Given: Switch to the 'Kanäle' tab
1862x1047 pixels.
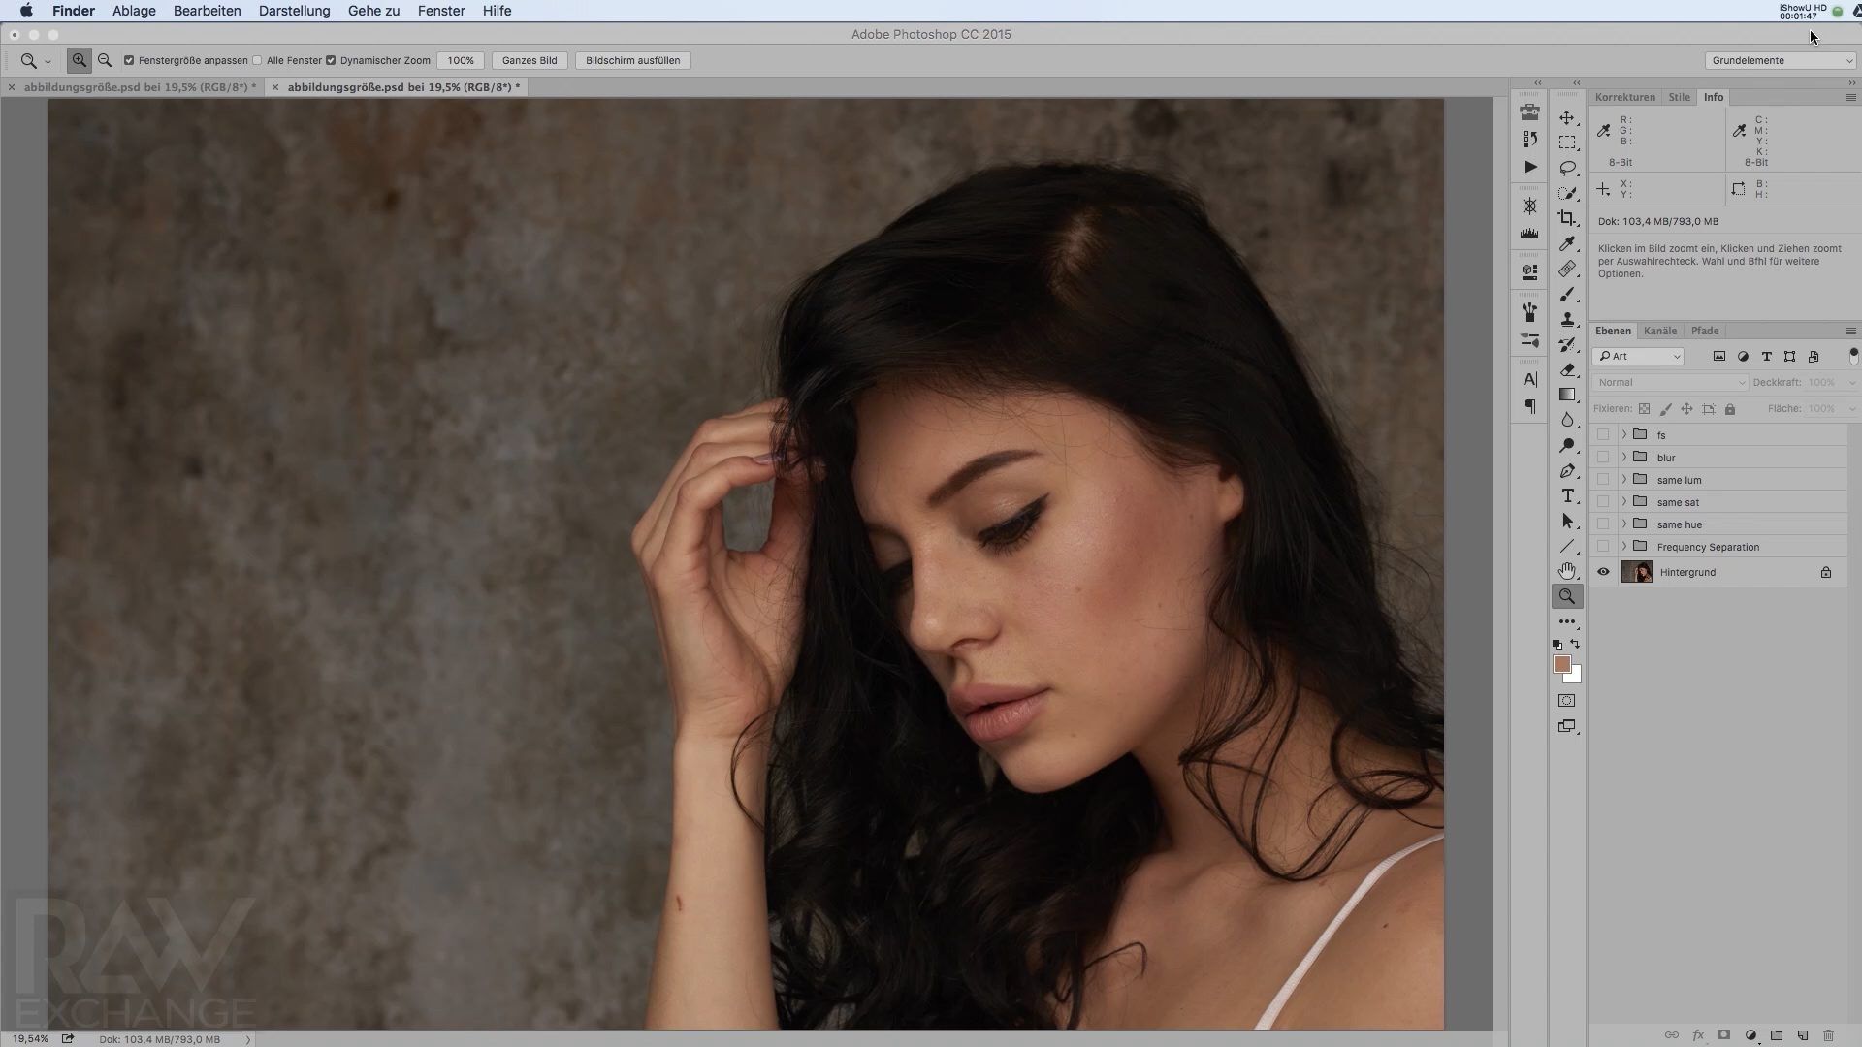Looking at the screenshot, I should [x=1660, y=330].
